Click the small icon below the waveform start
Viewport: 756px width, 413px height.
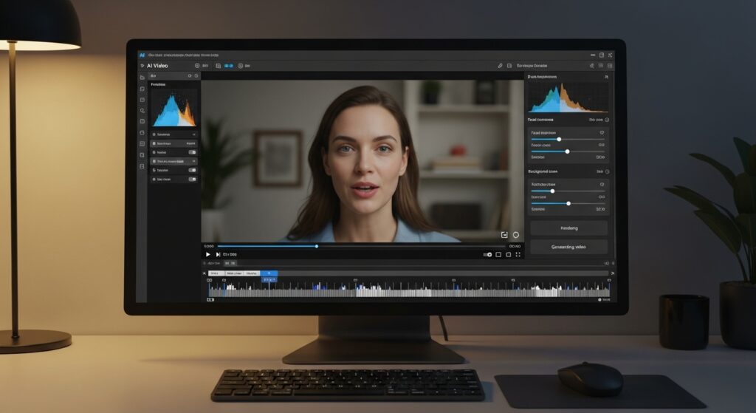[210, 300]
